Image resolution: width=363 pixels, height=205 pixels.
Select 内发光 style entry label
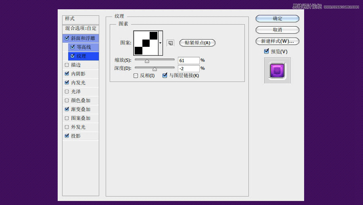[78, 83]
